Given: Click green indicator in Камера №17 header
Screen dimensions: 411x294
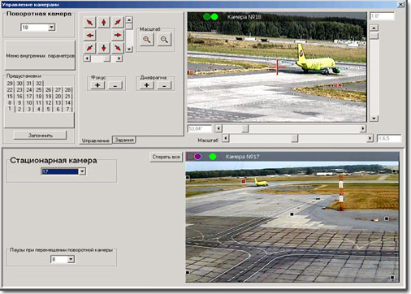Looking at the screenshot, I should point(213,157).
